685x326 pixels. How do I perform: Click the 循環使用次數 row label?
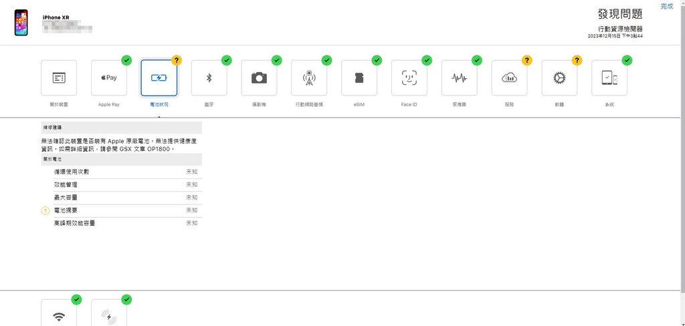tap(72, 172)
